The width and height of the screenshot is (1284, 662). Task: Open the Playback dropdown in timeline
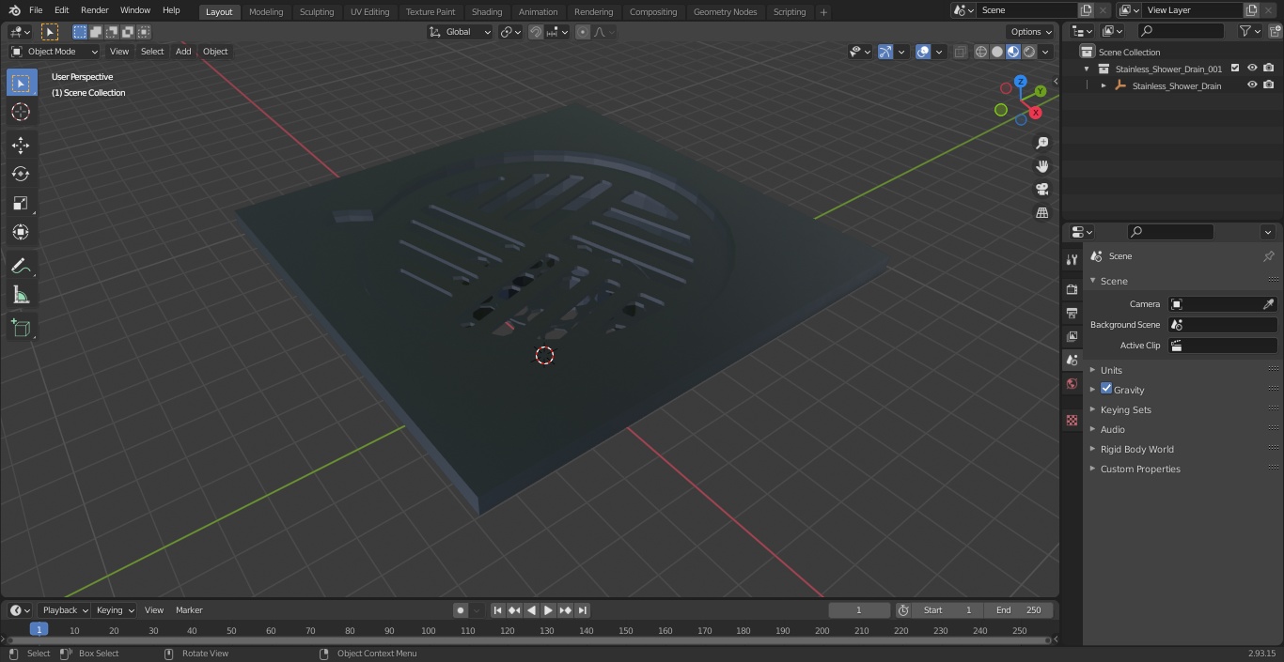(x=65, y=610)
